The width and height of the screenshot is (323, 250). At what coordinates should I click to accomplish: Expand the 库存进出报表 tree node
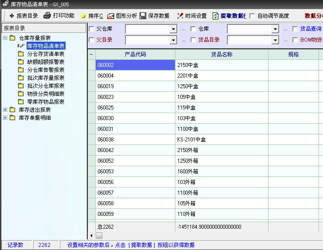coord(5,110)
